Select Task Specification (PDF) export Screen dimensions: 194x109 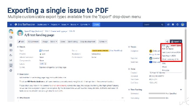[x=171, y=52]
